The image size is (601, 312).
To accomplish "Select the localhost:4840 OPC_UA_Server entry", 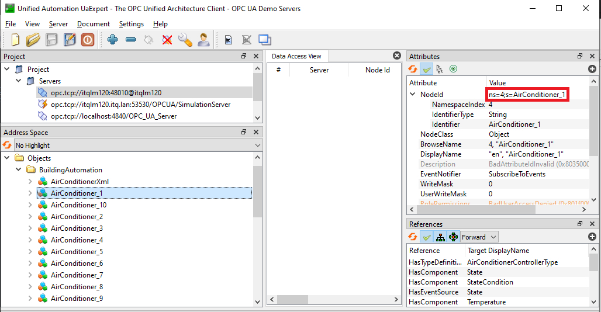I will click(x=113, y=116).
